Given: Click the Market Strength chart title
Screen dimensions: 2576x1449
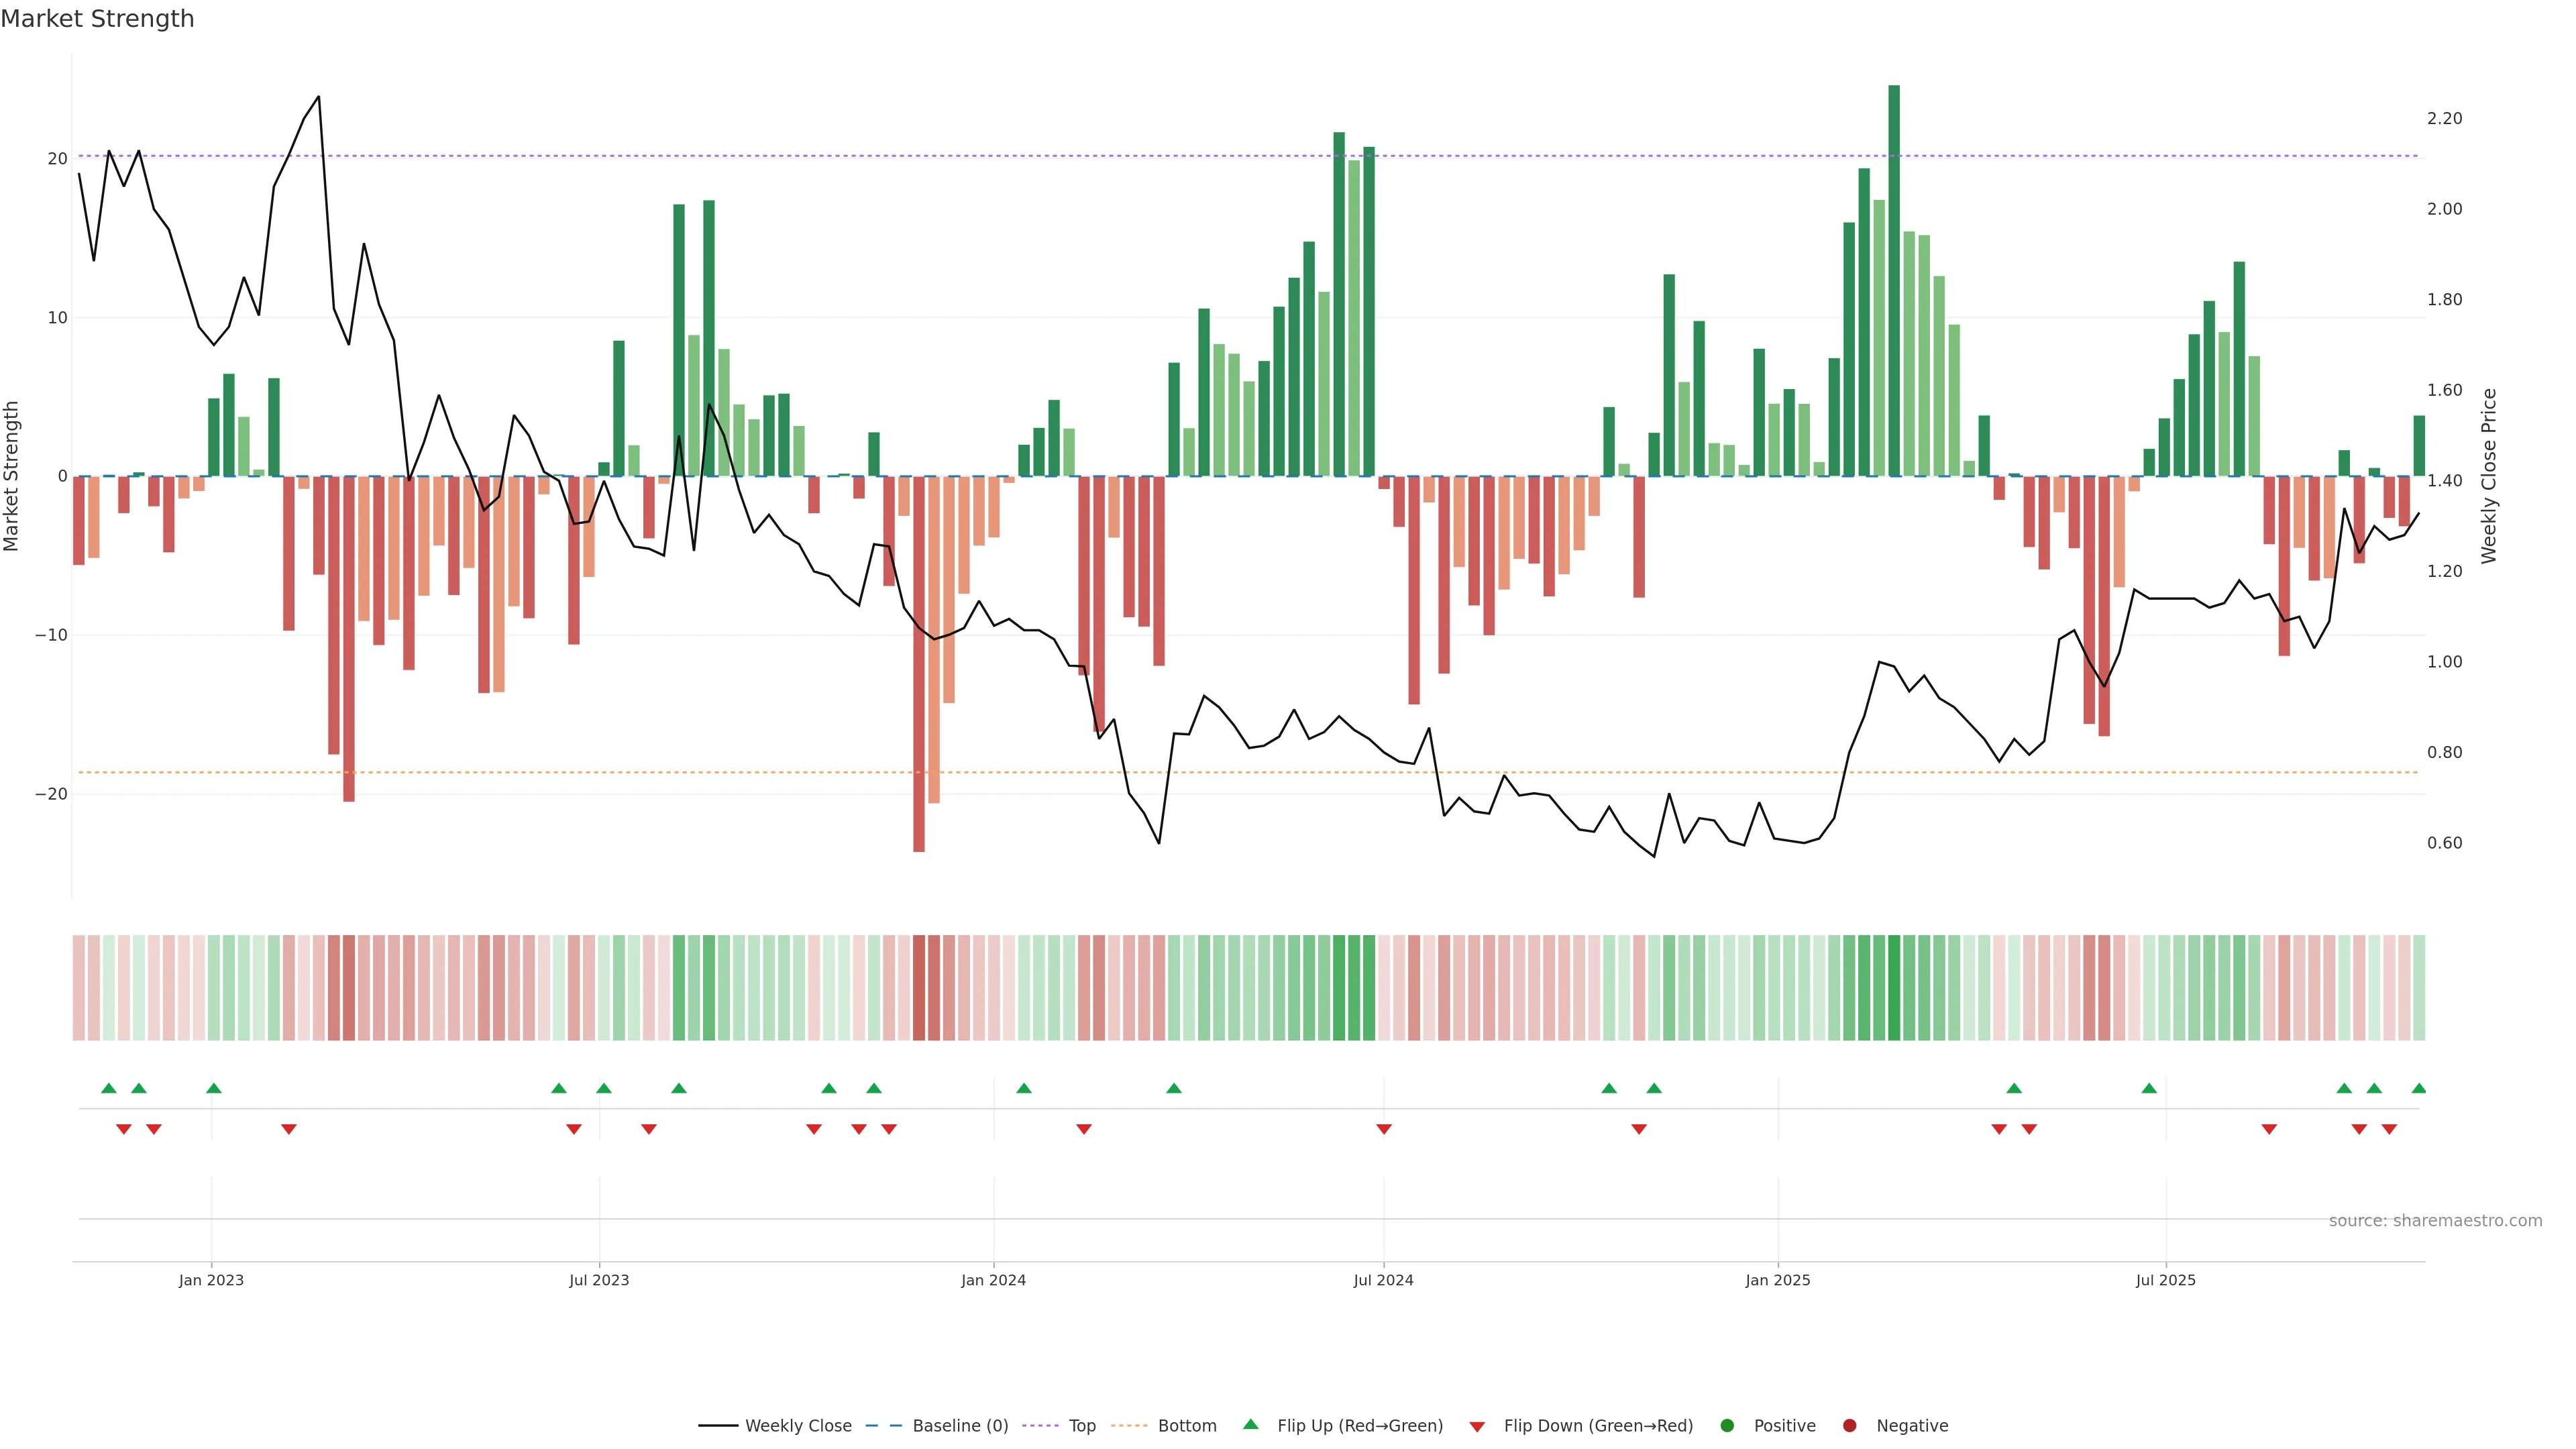Looking at the screenshot, I should pos(97,19).
